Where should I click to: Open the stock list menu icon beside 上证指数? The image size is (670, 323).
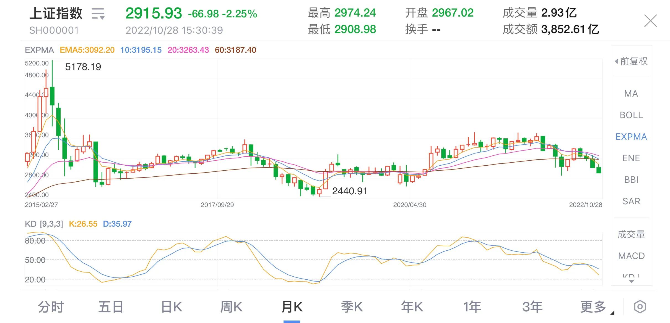pos(98,14)
